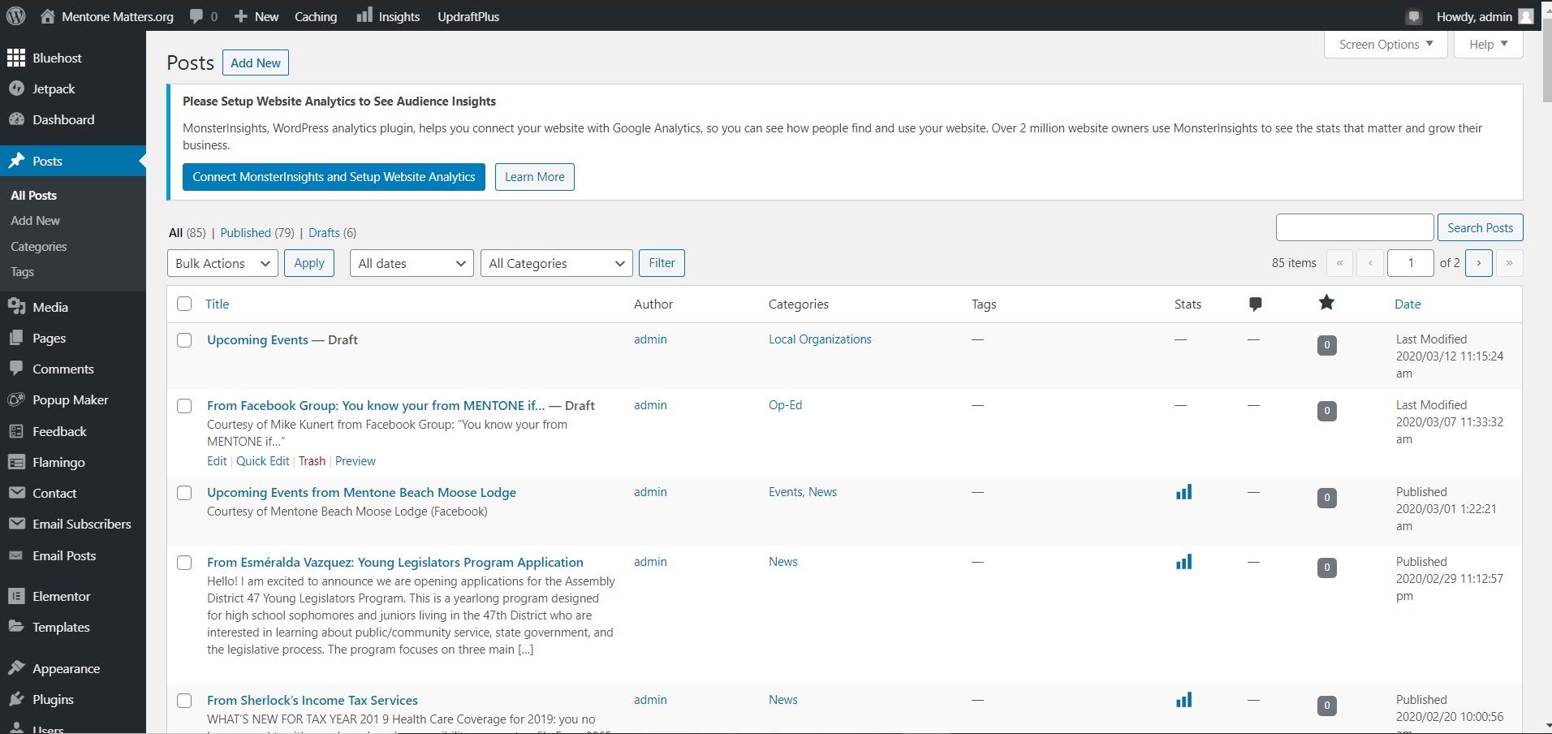Screen dimensions: 1552x734
Task: Click Connect MonsterInsights setup button
Action: pos(334,177)
